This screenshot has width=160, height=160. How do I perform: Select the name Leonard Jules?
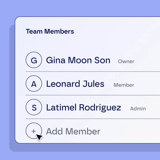(x=75, y=84)
